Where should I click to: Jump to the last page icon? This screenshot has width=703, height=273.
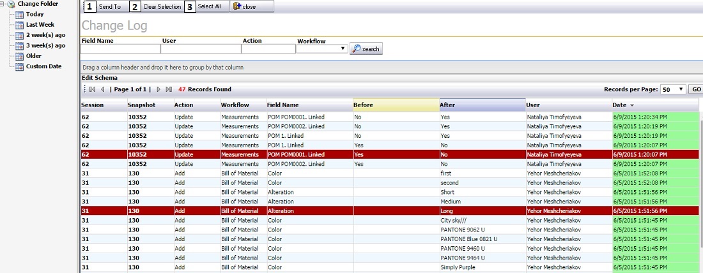click(x=169, y=89)
